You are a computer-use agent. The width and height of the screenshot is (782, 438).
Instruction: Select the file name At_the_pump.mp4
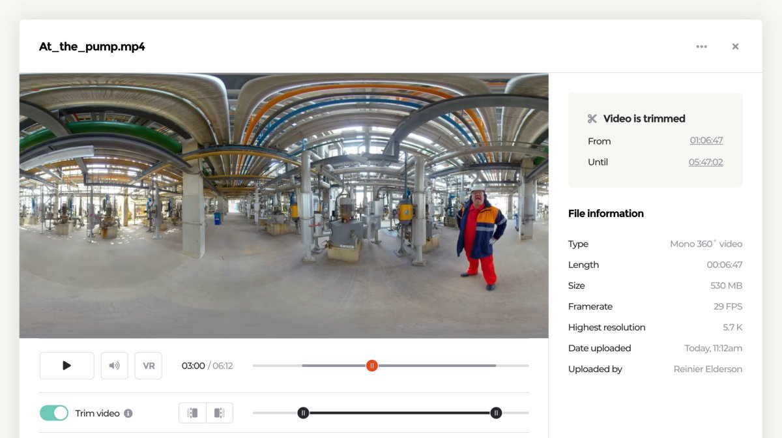(x=93, y=46)
